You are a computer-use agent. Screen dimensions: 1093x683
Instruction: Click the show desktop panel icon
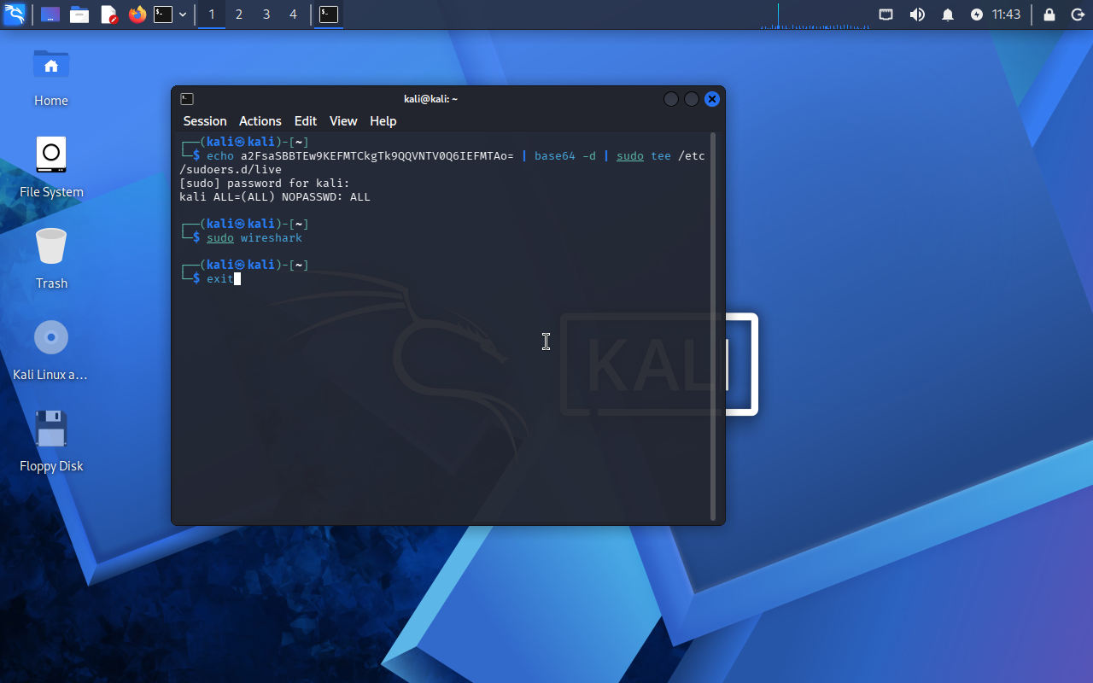tap(50, 15)
